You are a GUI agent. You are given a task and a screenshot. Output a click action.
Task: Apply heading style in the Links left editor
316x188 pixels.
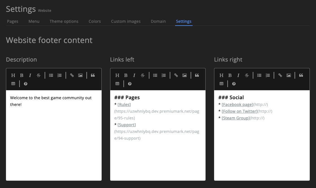(117, 75)
